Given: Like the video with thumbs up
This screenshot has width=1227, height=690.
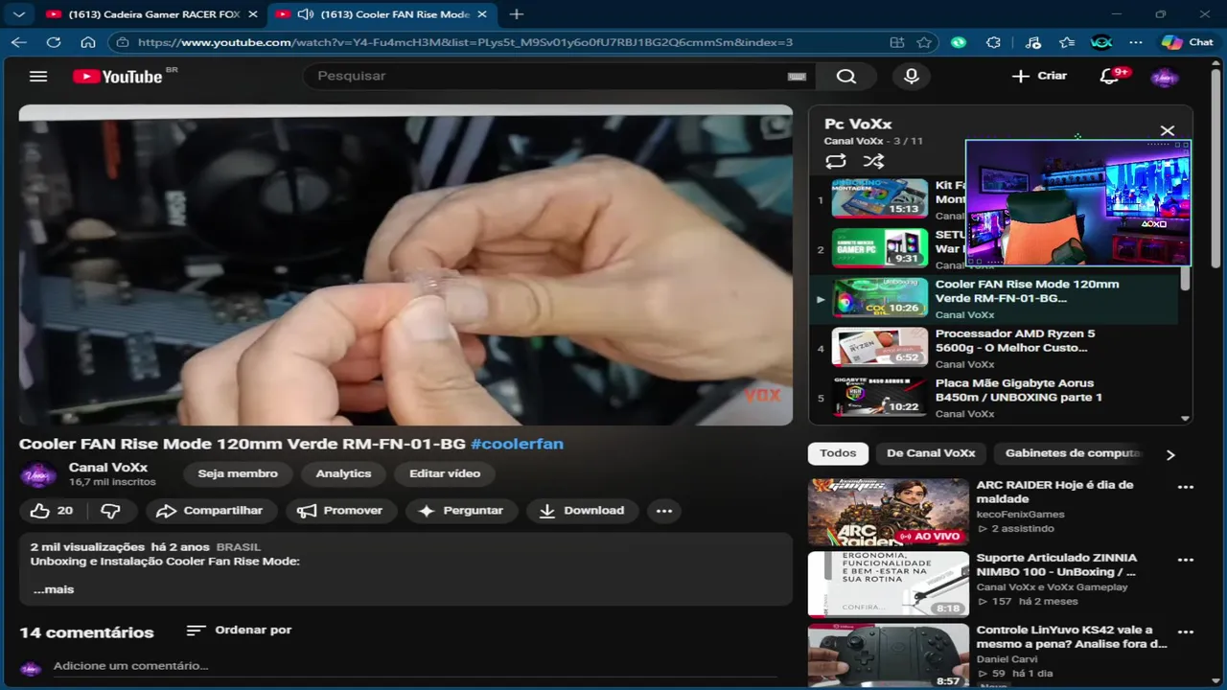Looking at the screenshot, I should point(52,511).
